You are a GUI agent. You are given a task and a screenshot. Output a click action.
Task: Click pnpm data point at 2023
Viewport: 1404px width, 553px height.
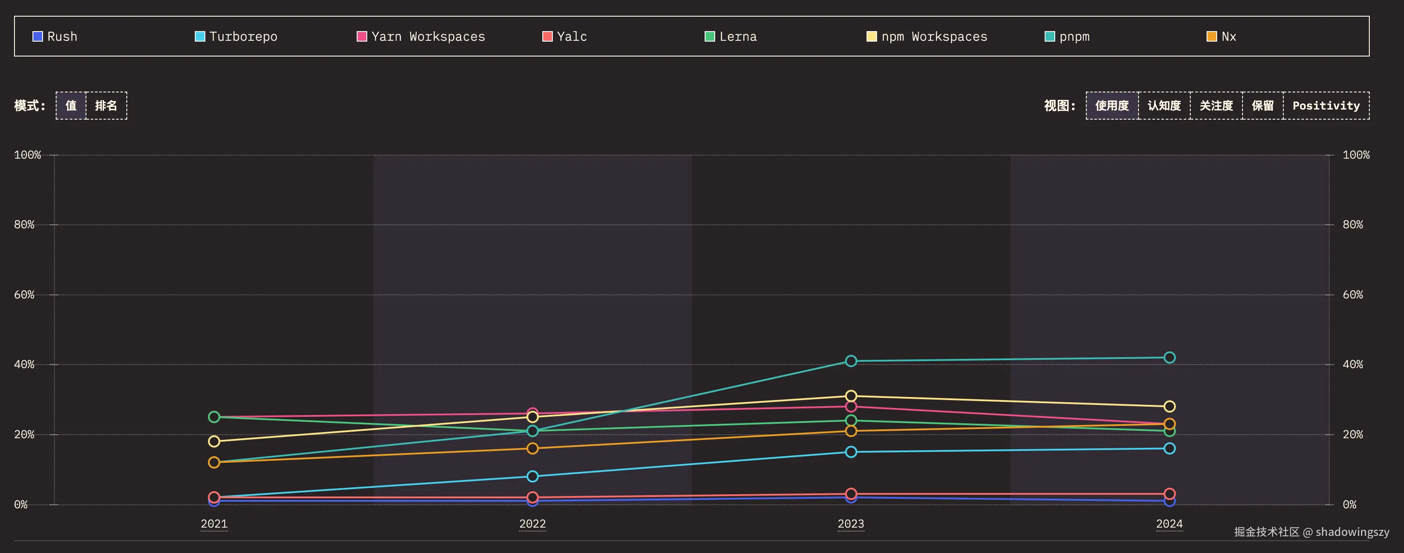pyautogui.click(x=851, y=361)
